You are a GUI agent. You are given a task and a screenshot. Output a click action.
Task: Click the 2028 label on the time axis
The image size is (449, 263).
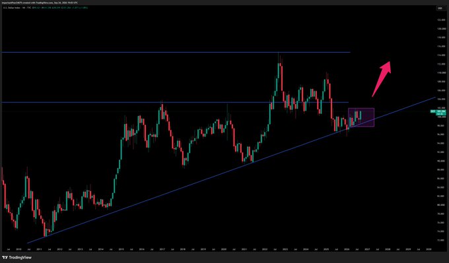[388, 249]
